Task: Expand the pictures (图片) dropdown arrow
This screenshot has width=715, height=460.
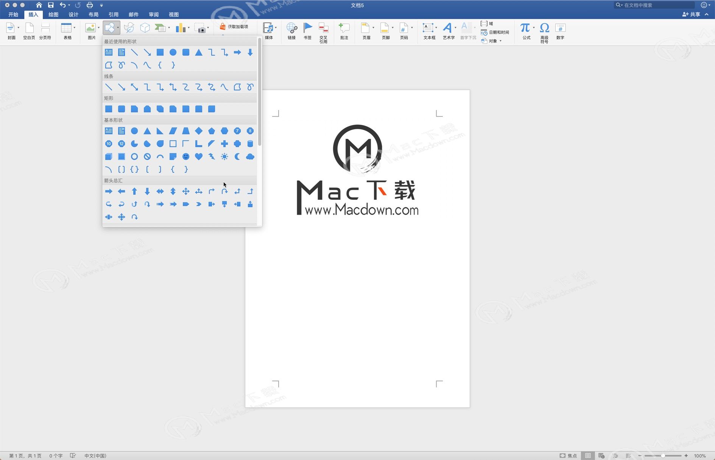Action: click(98, 28)
